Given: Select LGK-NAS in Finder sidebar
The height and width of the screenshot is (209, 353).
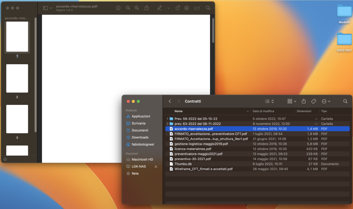Looking at the screenshot, I should (x=139, y=166).
